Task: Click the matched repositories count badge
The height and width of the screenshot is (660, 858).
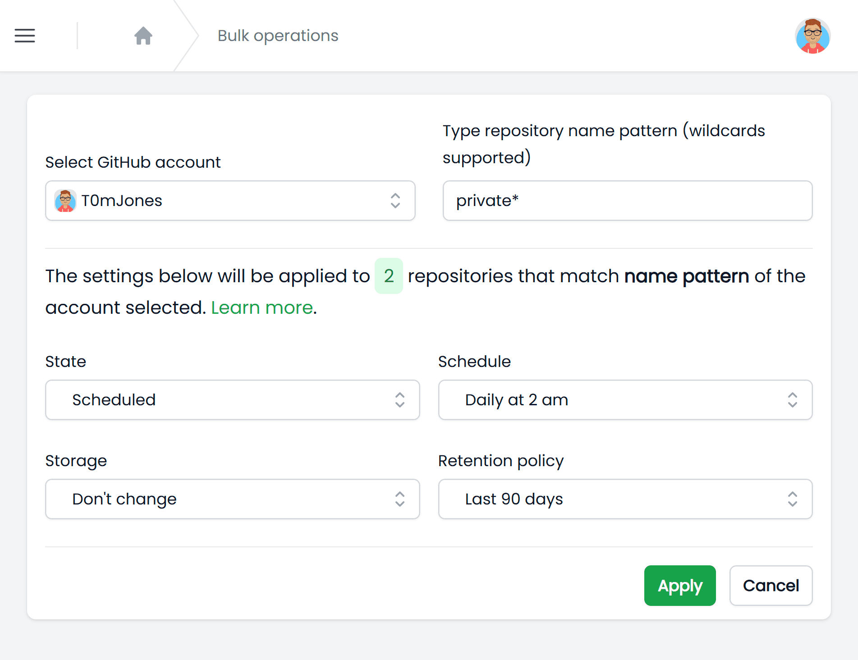Action: pyautogui.click(x=389, y=276)
